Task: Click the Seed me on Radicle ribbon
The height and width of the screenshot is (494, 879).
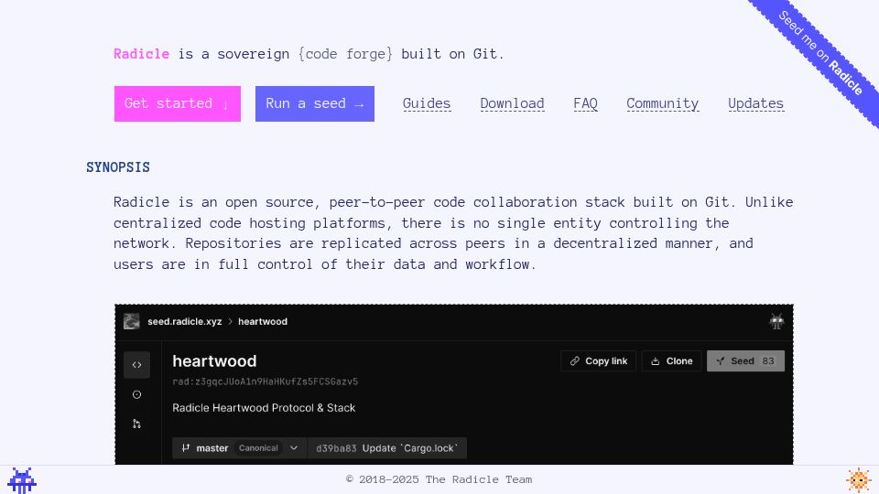Action: tap(820, 53)
